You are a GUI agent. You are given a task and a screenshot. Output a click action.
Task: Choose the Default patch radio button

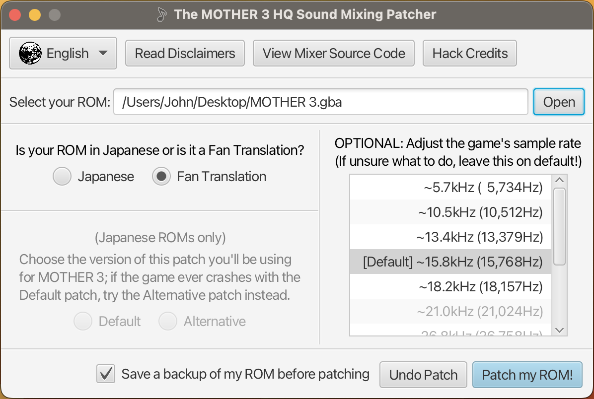click(83, 322)
